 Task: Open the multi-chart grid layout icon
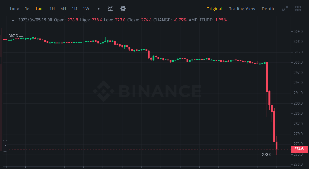click(298, 8)
